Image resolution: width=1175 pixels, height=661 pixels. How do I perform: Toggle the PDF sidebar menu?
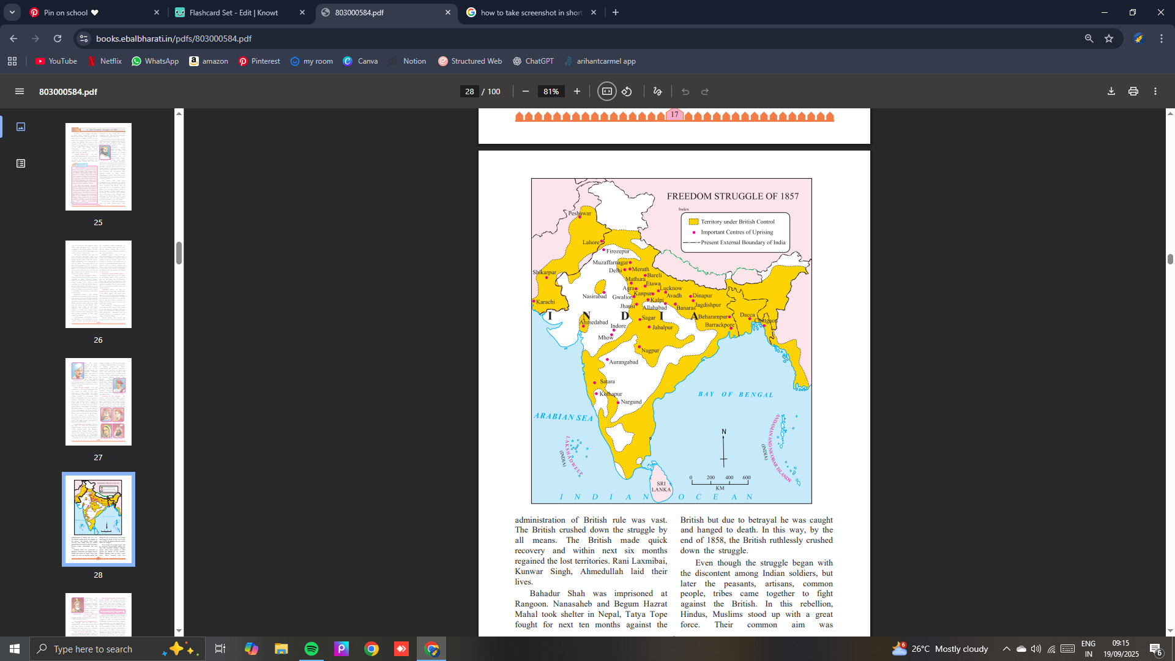click(x=20, y=91)
